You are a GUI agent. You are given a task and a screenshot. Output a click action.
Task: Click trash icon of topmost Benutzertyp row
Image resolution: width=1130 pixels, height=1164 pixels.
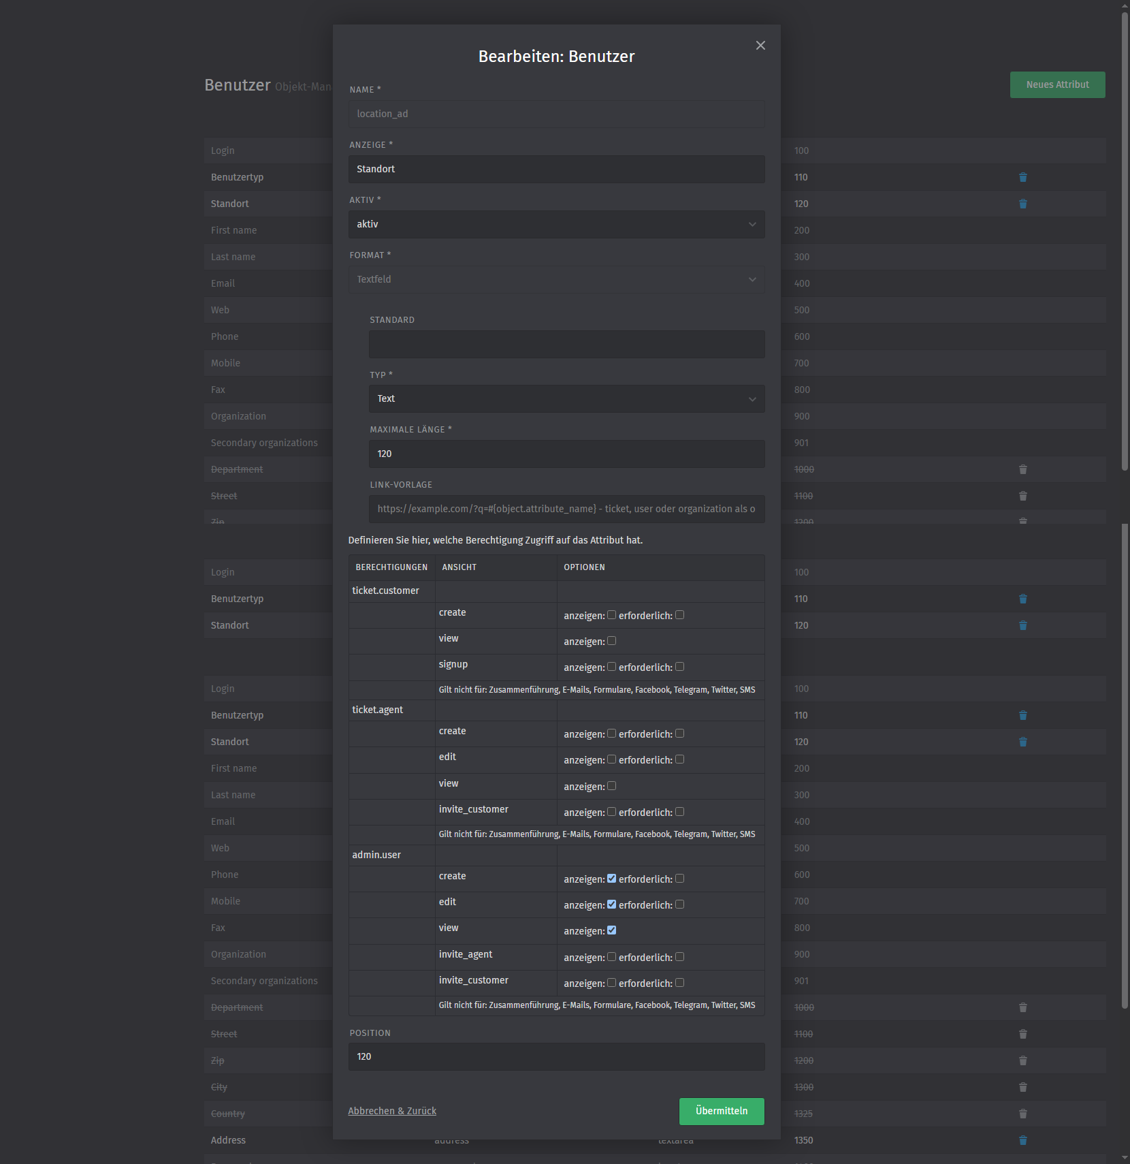[x=1022, y=177]
